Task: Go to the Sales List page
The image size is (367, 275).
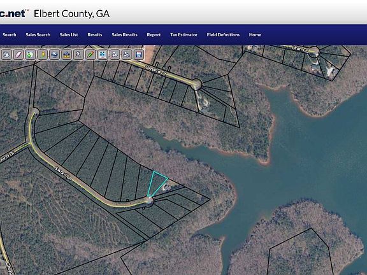Action: point(69,34)
